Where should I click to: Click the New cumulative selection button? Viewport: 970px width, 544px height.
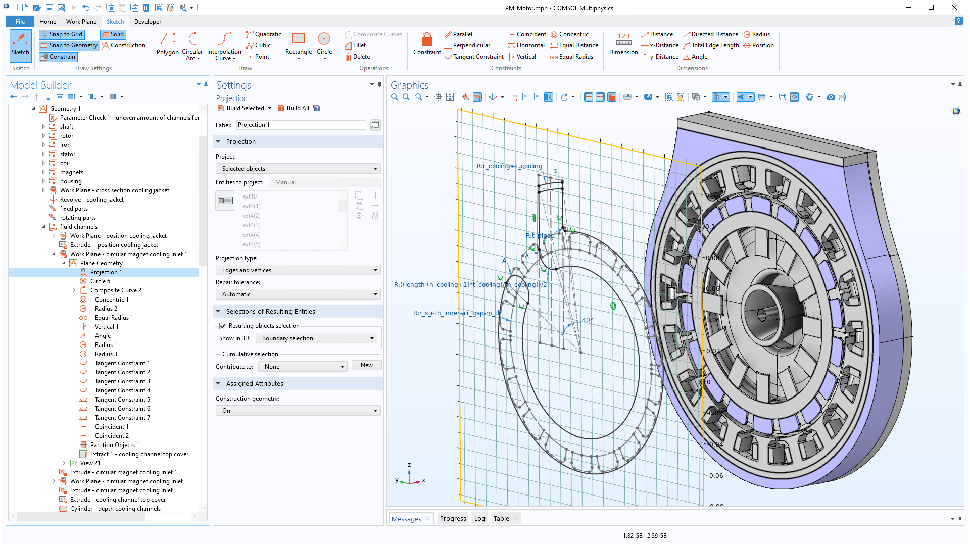[366, 365]
